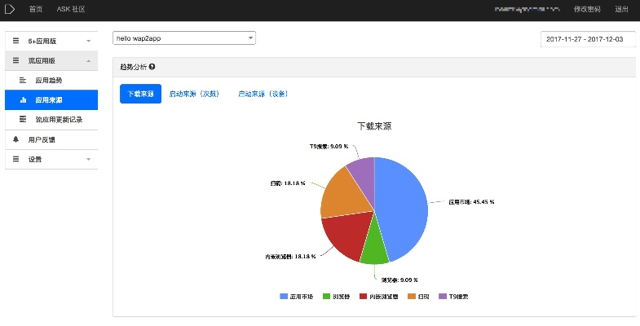
Task: Switch to 启动来源（设备）tab
Action: click(x=263, y=94)
